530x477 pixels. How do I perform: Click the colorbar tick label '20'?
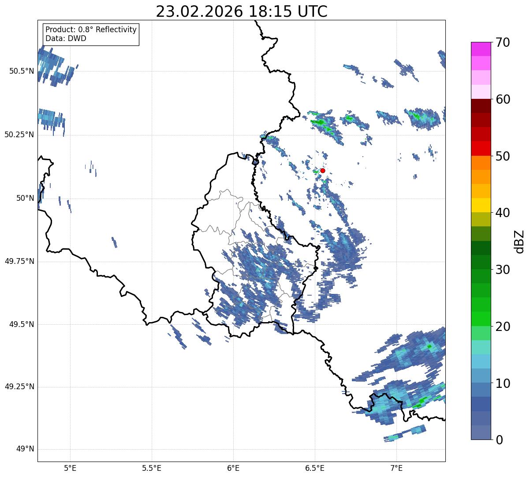pos(503,327)
